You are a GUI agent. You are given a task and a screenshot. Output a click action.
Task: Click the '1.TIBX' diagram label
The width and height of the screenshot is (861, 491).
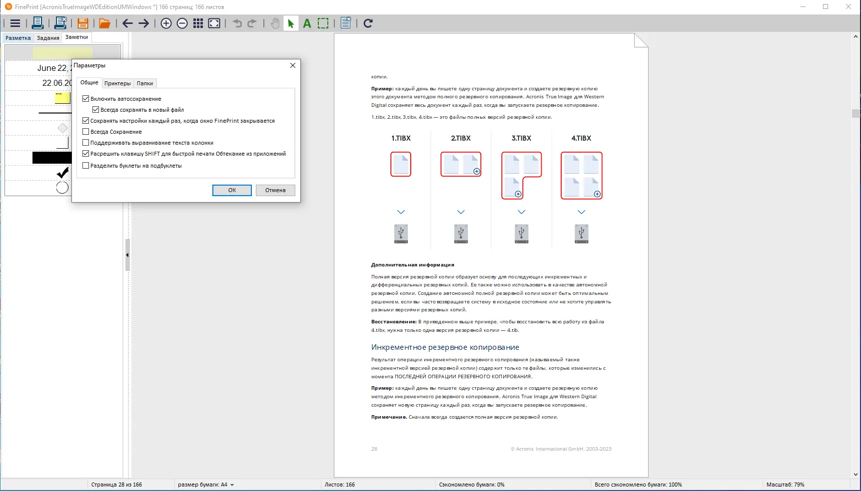coord(401,138)
